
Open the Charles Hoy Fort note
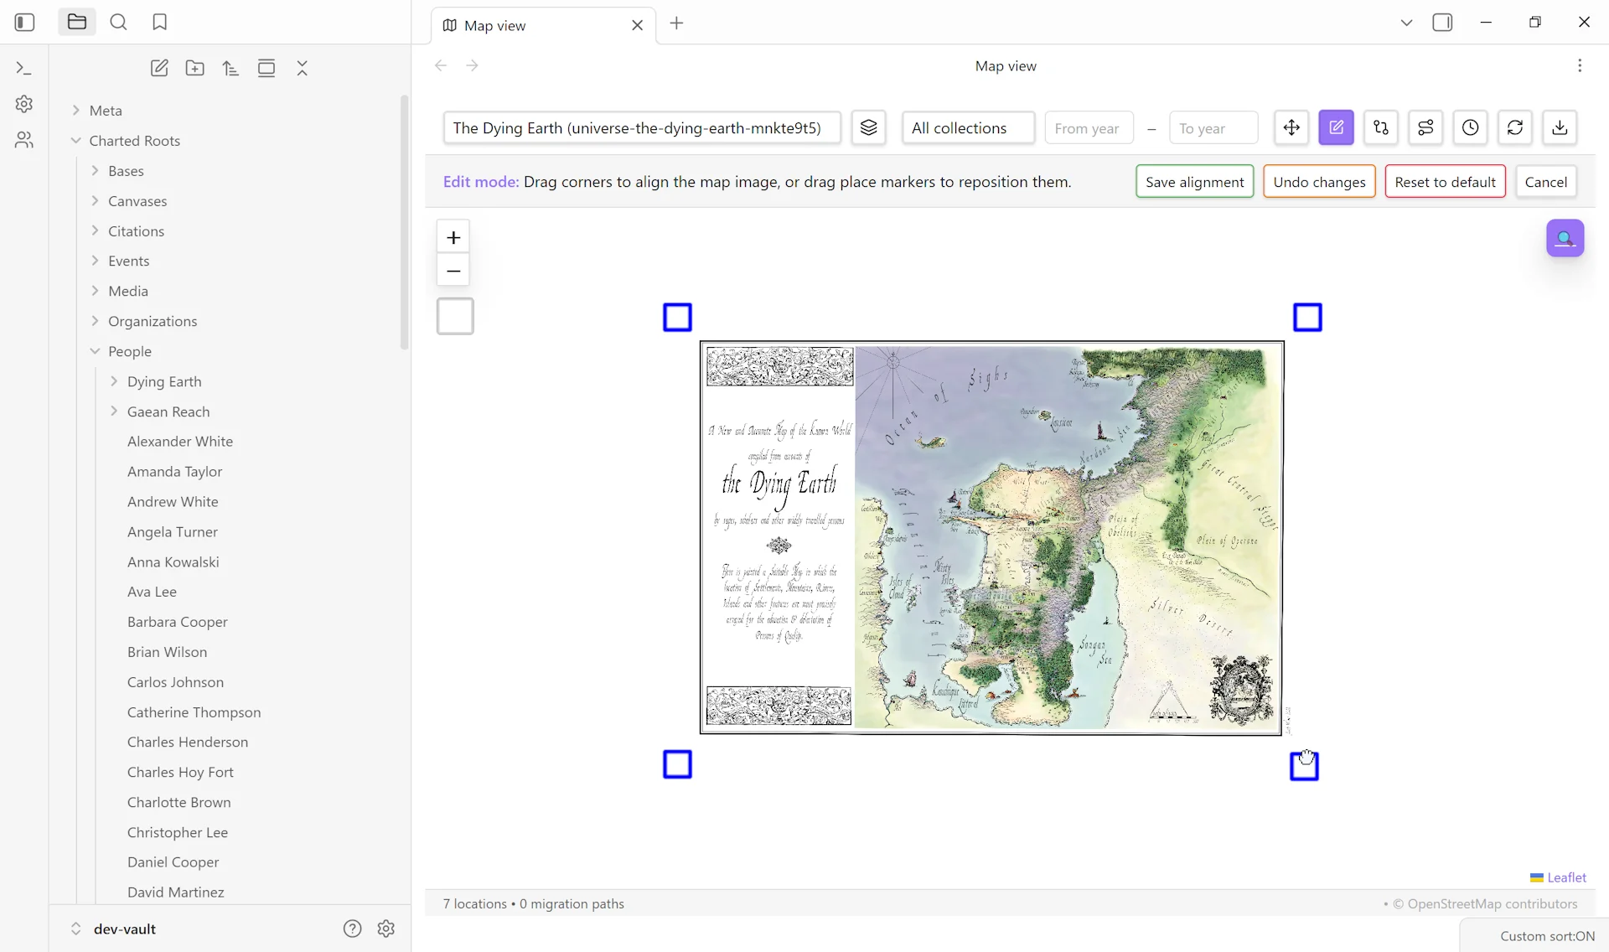(x=180, y=773)
